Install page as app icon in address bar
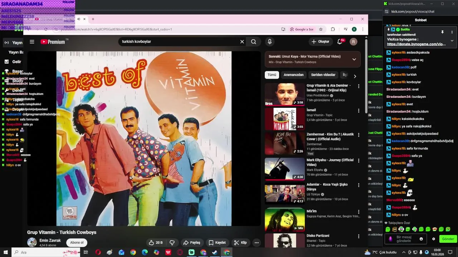The height and width of the screenshot is (257, 458). tap(283, 29)
